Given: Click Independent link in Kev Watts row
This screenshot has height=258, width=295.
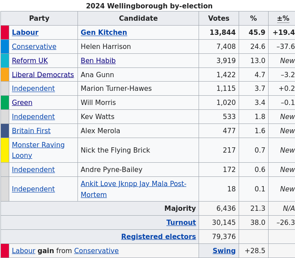Looking at the screenshot, I should 33,117.
